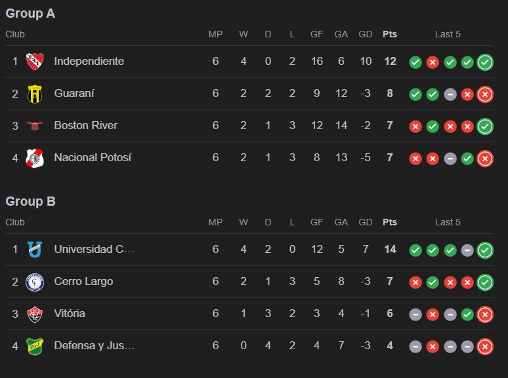This screenshot has width=508, height=378.
Task: Click the Vitória club crest icon
Action: 34,314
